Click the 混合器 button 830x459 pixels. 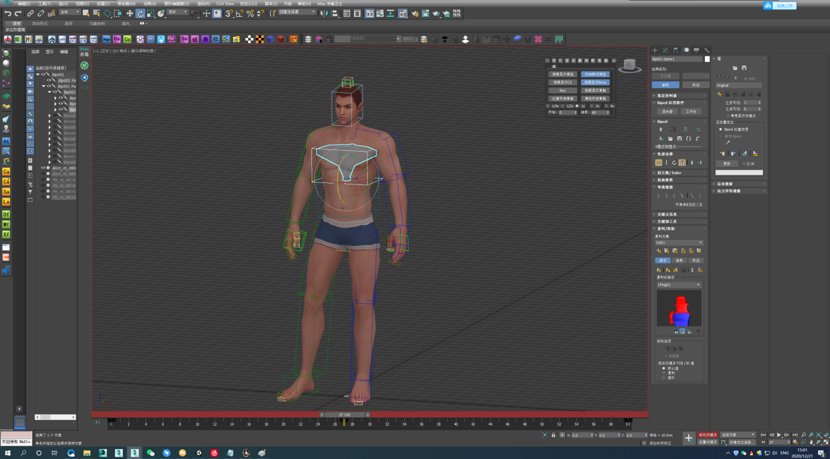pyautogui.click(x=667, y=112)
